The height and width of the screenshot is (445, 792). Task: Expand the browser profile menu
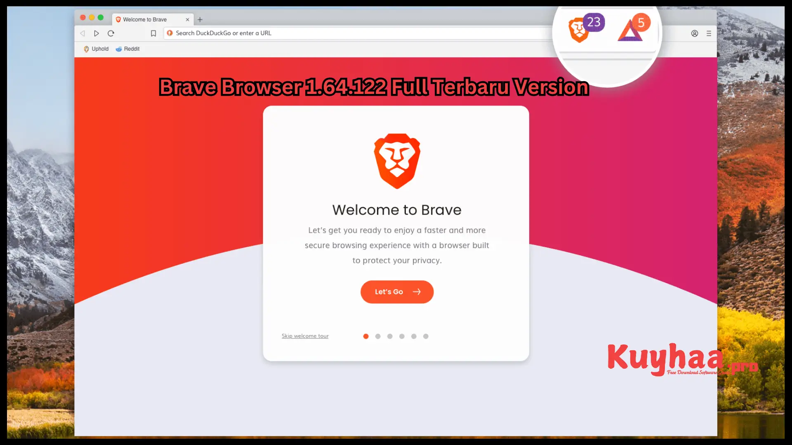(x=695, y=33)
